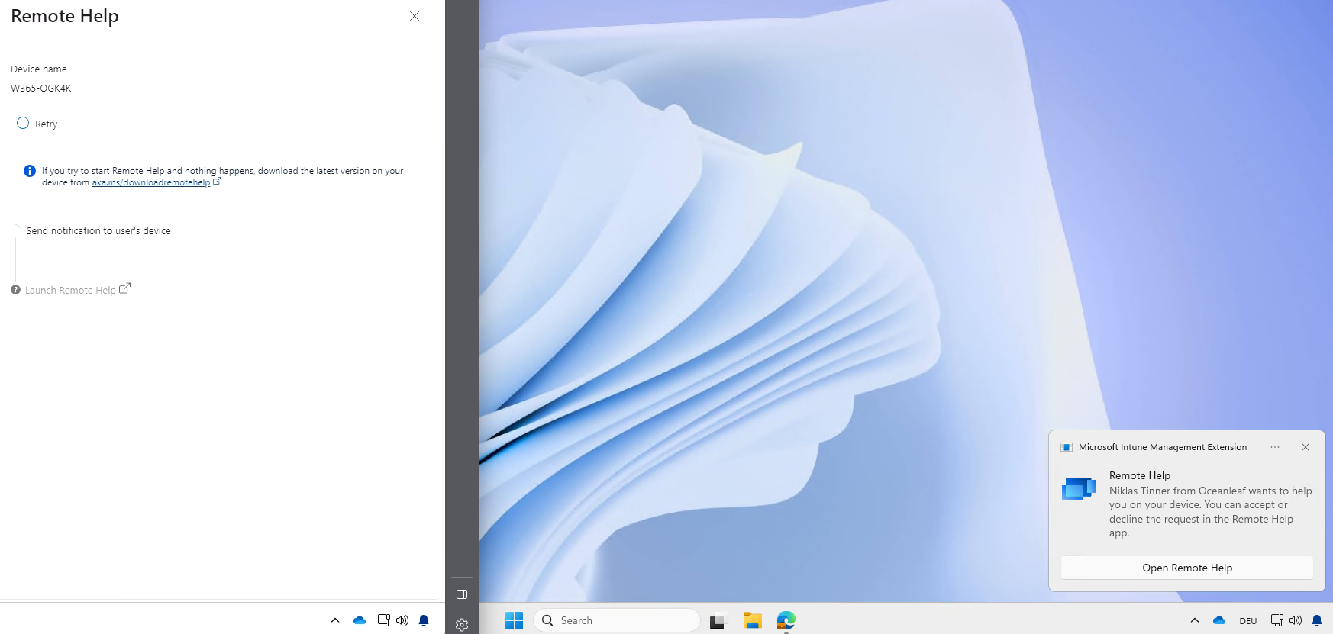The width and height of the screenshot is (1333, 634).
Task: Open Microsoft Edge from taskbar
Action: point(786,620)
